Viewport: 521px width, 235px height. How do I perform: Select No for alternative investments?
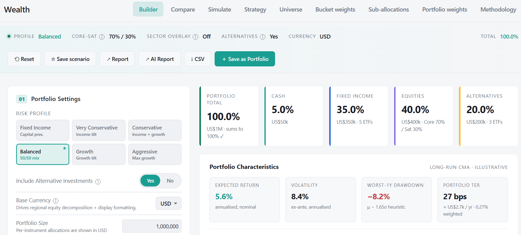point(170,181)
